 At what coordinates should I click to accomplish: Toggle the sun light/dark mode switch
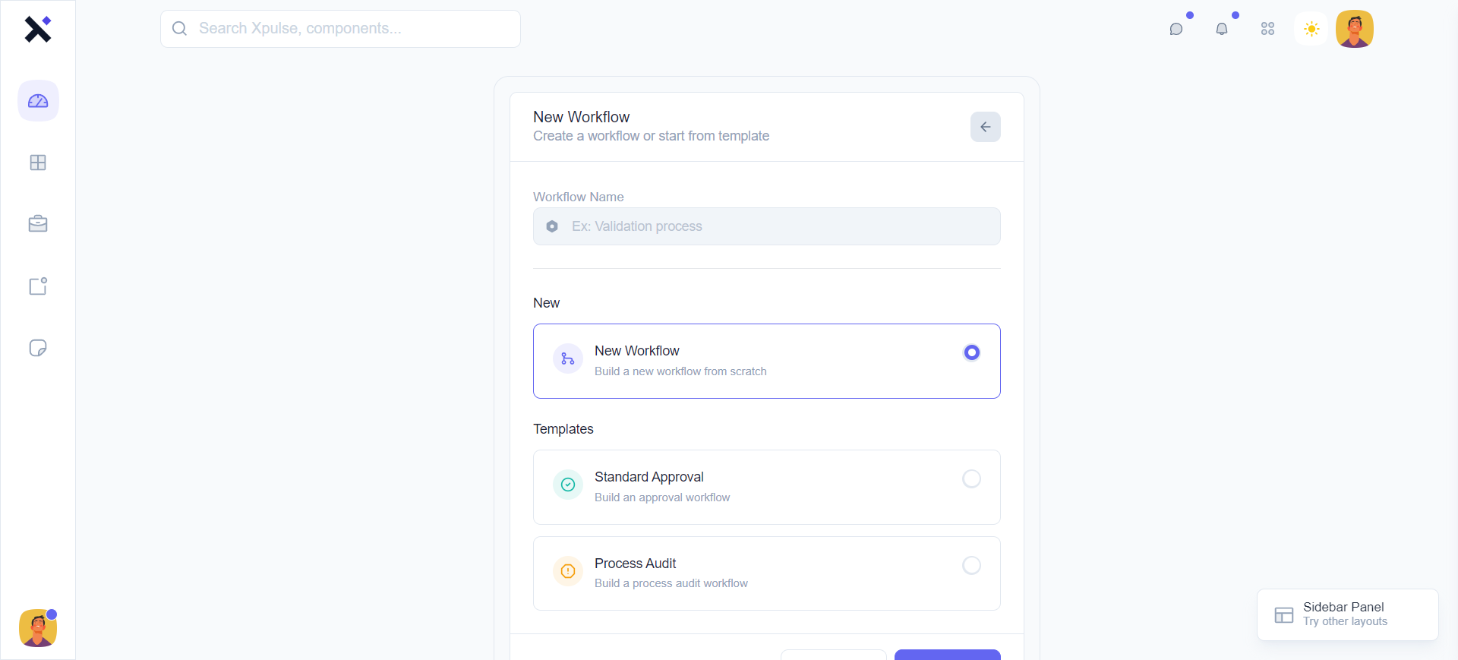click(x=1311, y=29)
